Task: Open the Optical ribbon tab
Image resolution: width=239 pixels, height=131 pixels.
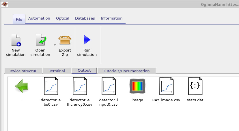Action: 63,18
